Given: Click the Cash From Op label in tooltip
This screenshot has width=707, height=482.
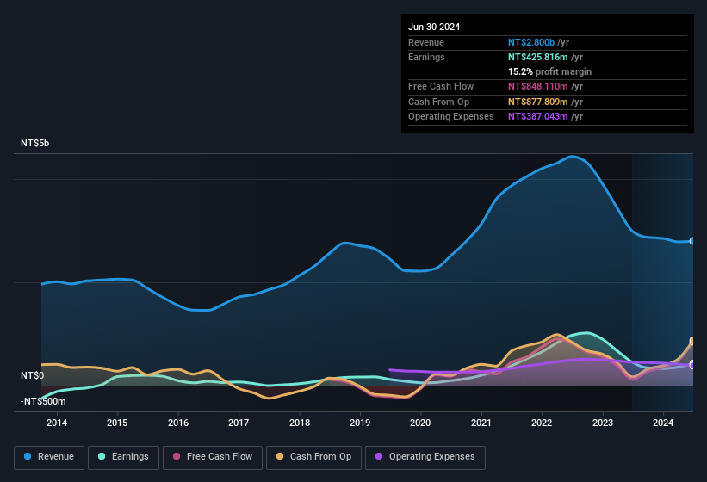Looking at the screenshot, I should point(438,102).
